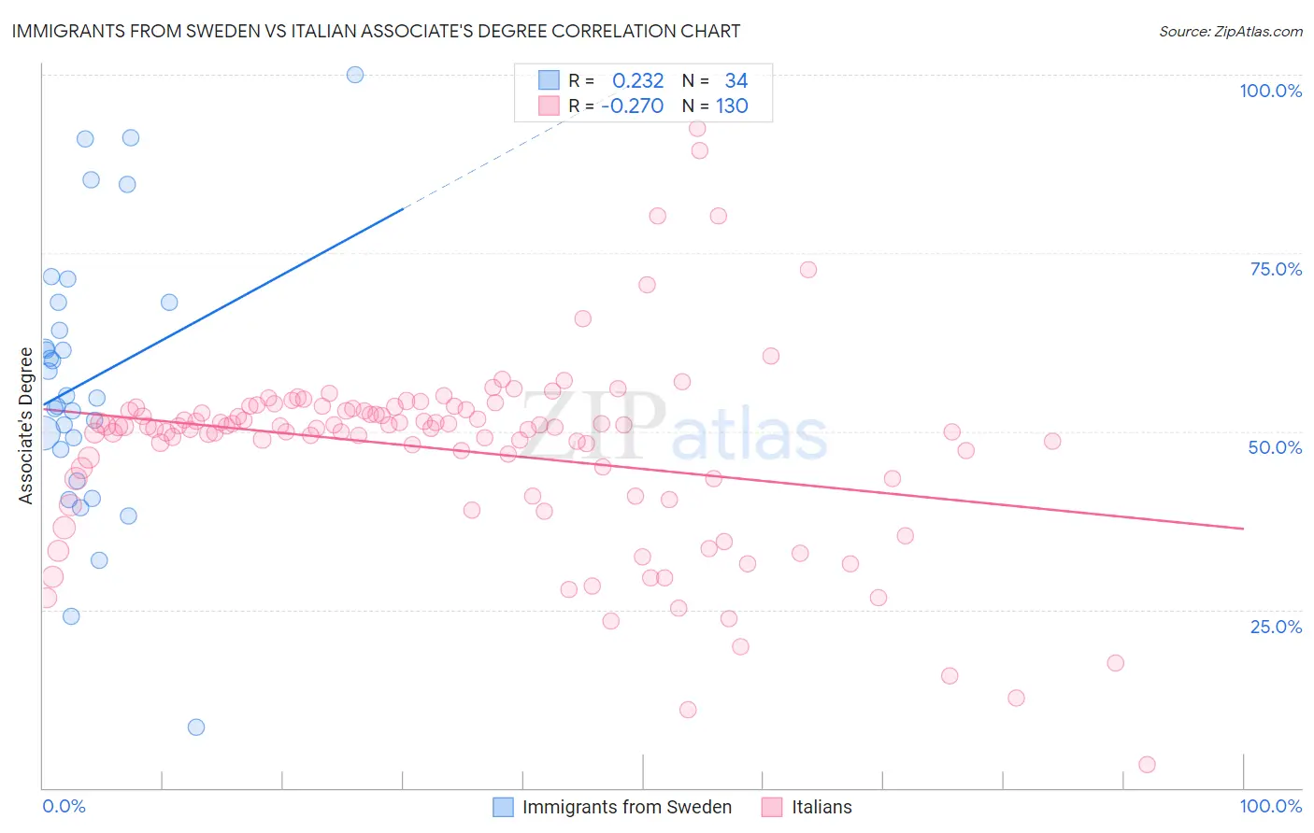This screenshot has height=833, width=1314.
Task: Click the blue swatch beside R = 0.232
Action: tap(549, 80)
